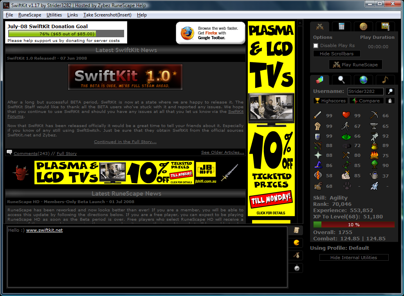The width and height of the screenshot is (404, 296).
Task: Select the colored-cubes stats lookup tab
Action: (320, 80)
